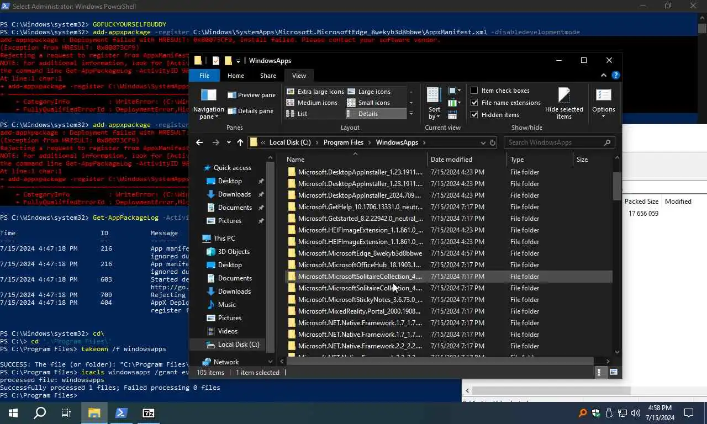This screenshot has height=424, width=707.
Task: Select Microsoft.MixedReality.Portal folder row
Action: [x=449, y=311]
